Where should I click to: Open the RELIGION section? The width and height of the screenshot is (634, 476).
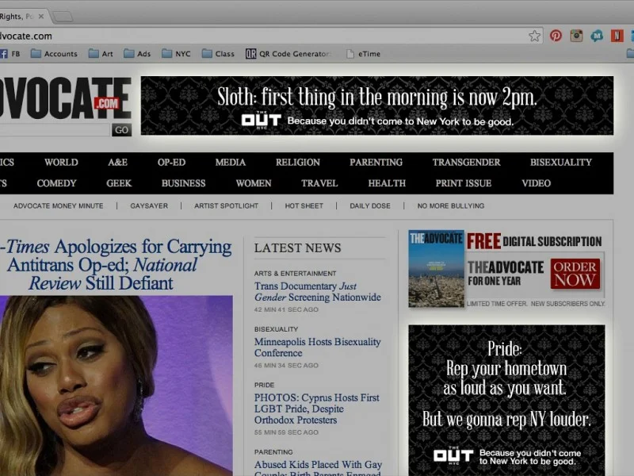(298, 163)
